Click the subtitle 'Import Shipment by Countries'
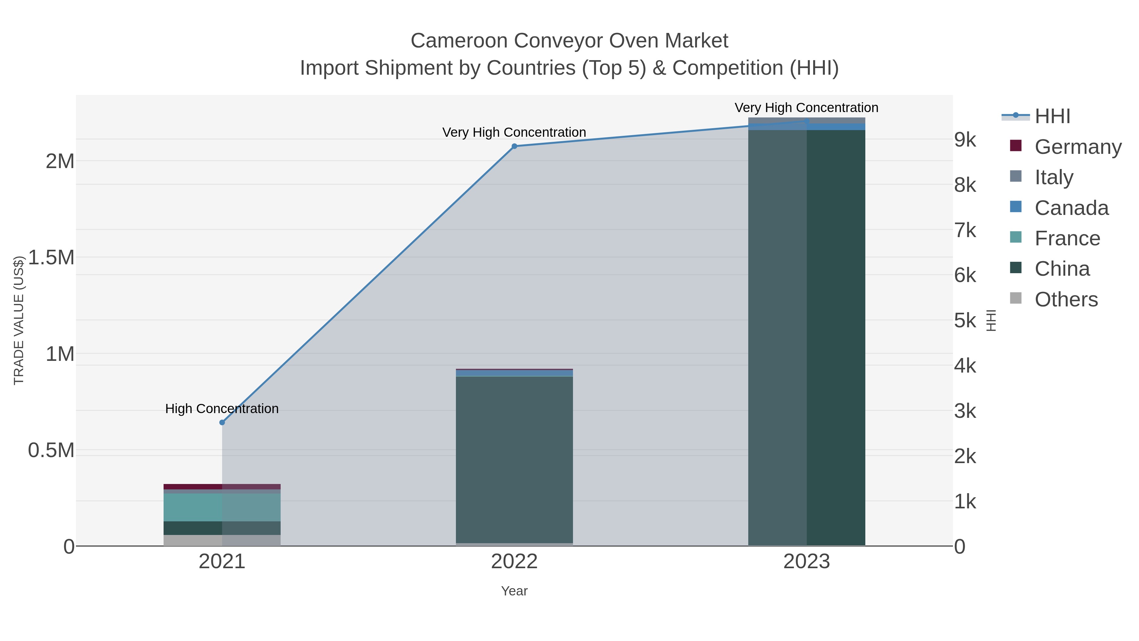 point(437,68)
